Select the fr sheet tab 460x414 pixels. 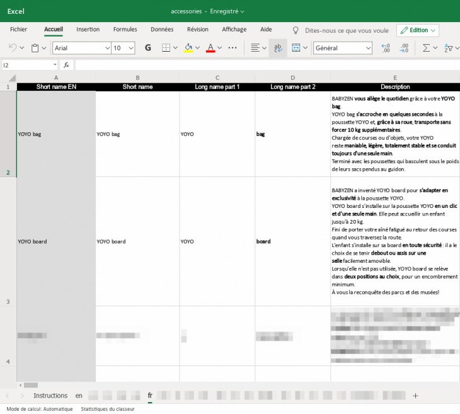click(150, 396)
